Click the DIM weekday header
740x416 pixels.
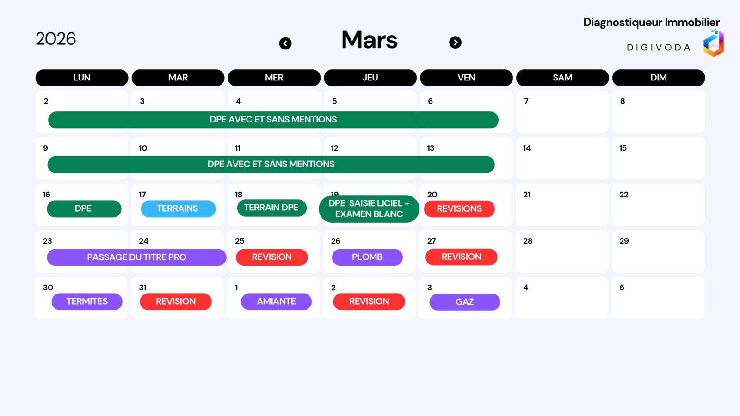point(658,78)
